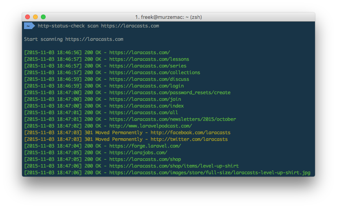Click '200 OK' on the /join row

tap(93, 99)
